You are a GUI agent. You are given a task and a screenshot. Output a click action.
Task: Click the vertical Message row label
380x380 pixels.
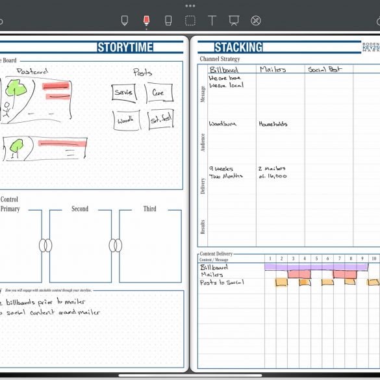pos(203,94)
